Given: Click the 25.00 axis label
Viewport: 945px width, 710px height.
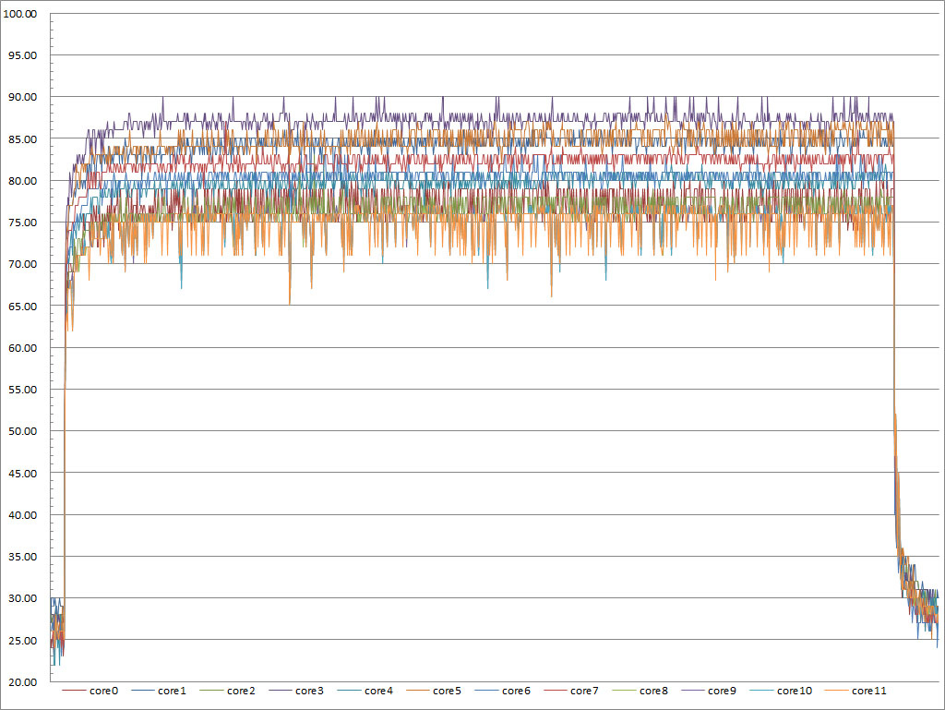Looking at the screenshot, I should 22,640.
